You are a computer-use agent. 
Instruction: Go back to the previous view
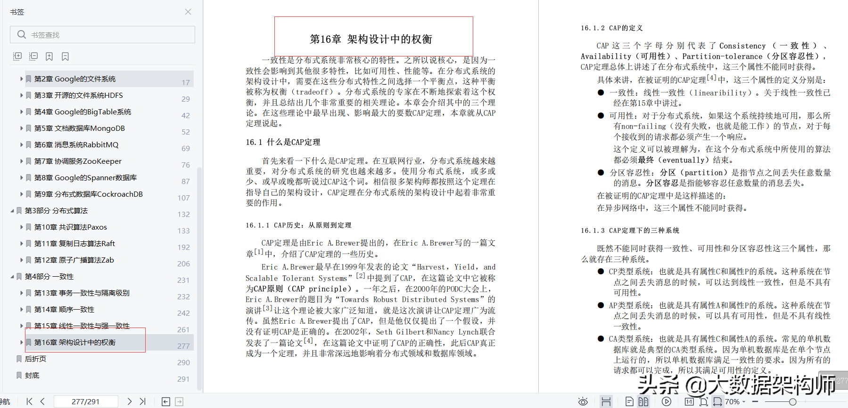coord(166,401)
